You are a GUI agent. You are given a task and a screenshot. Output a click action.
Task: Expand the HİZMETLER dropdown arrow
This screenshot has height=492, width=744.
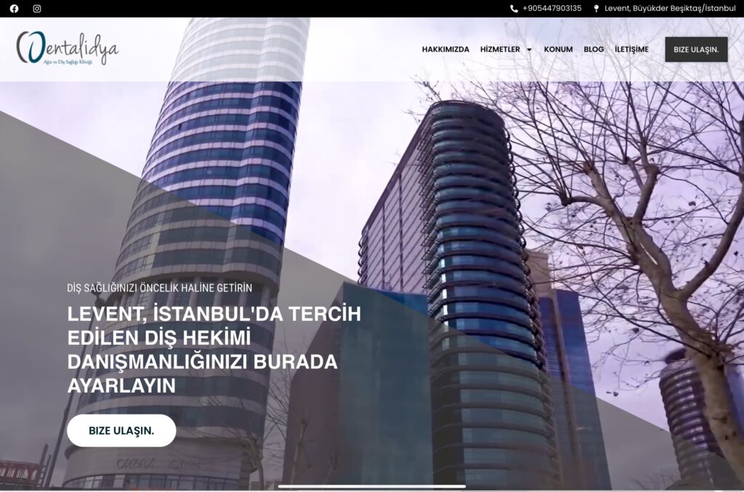point(529,50)
